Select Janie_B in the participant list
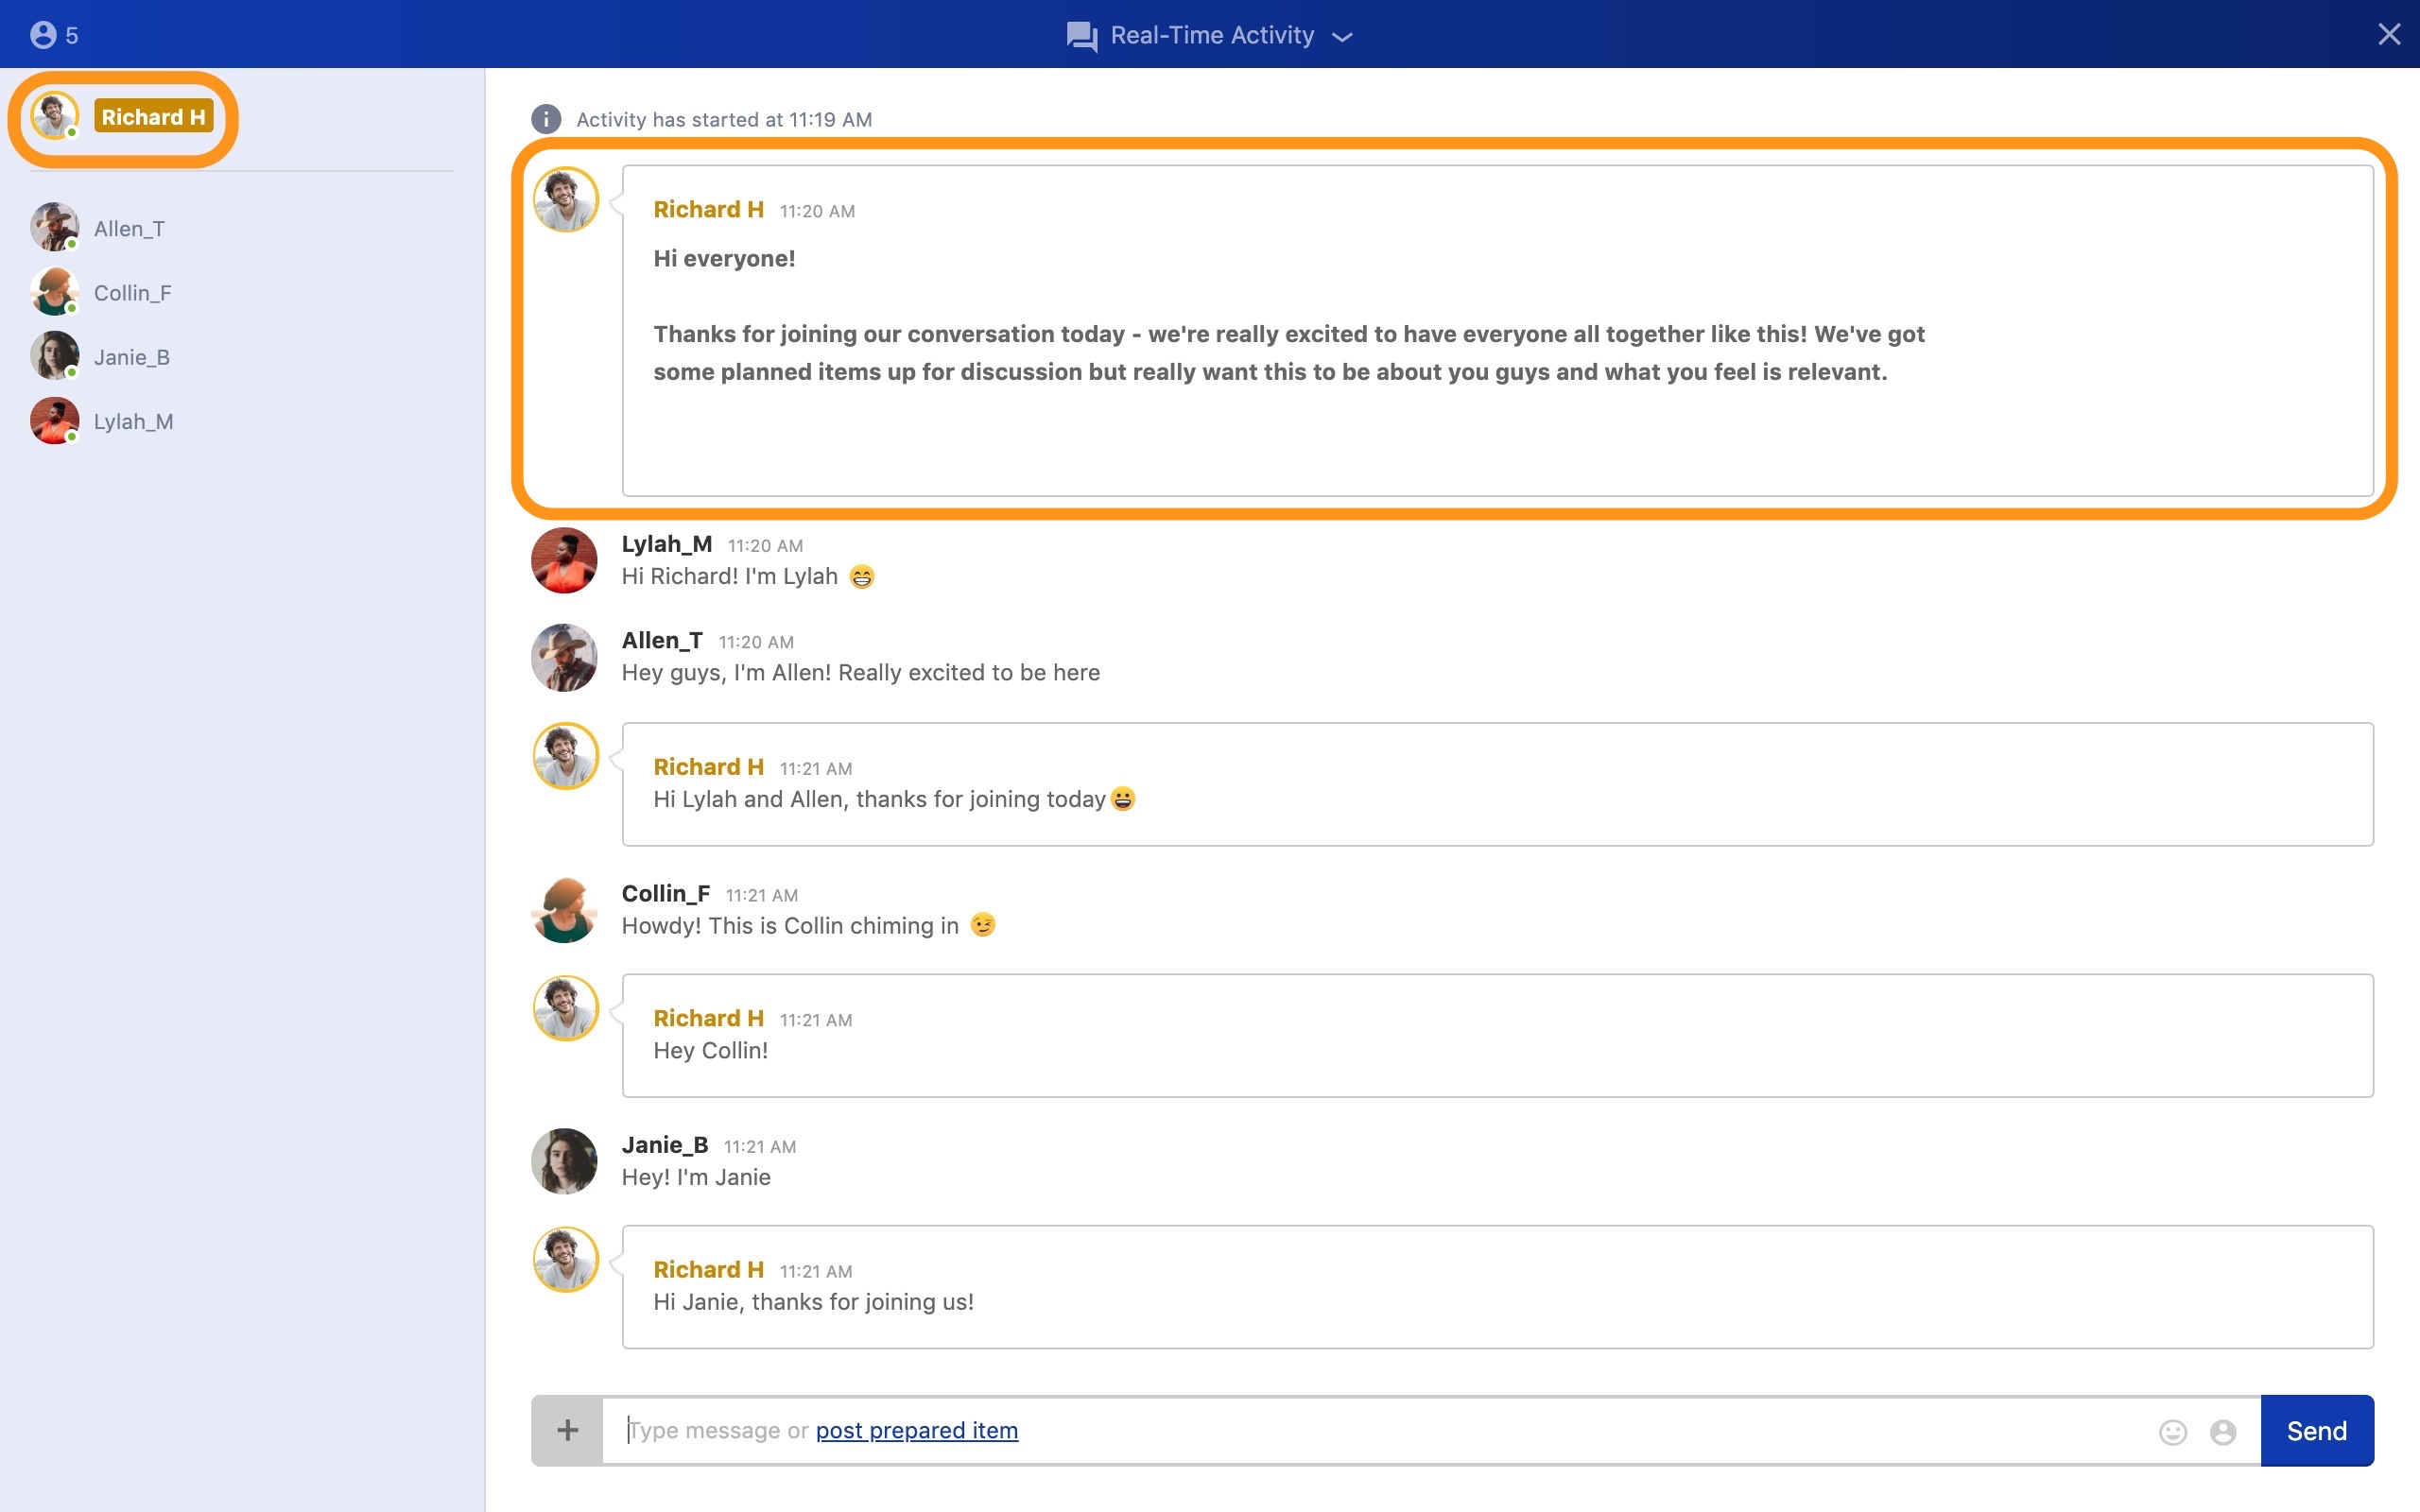This screenshot has width=2420, height=1512. coord(131,356)
